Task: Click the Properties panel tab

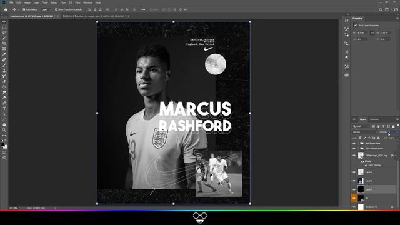Action: tap(357, 18)
